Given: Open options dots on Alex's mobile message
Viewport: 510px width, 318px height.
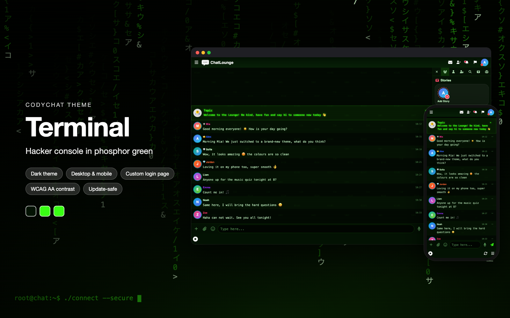Looking at the screenshot, I should tap(492, 151).
